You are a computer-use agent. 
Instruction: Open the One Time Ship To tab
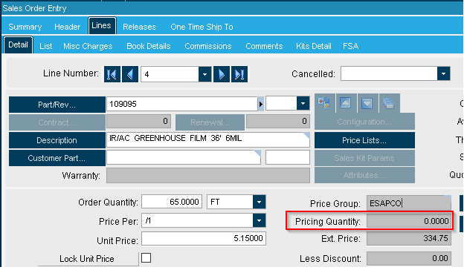pyautogui.click(x=202, y=27)
